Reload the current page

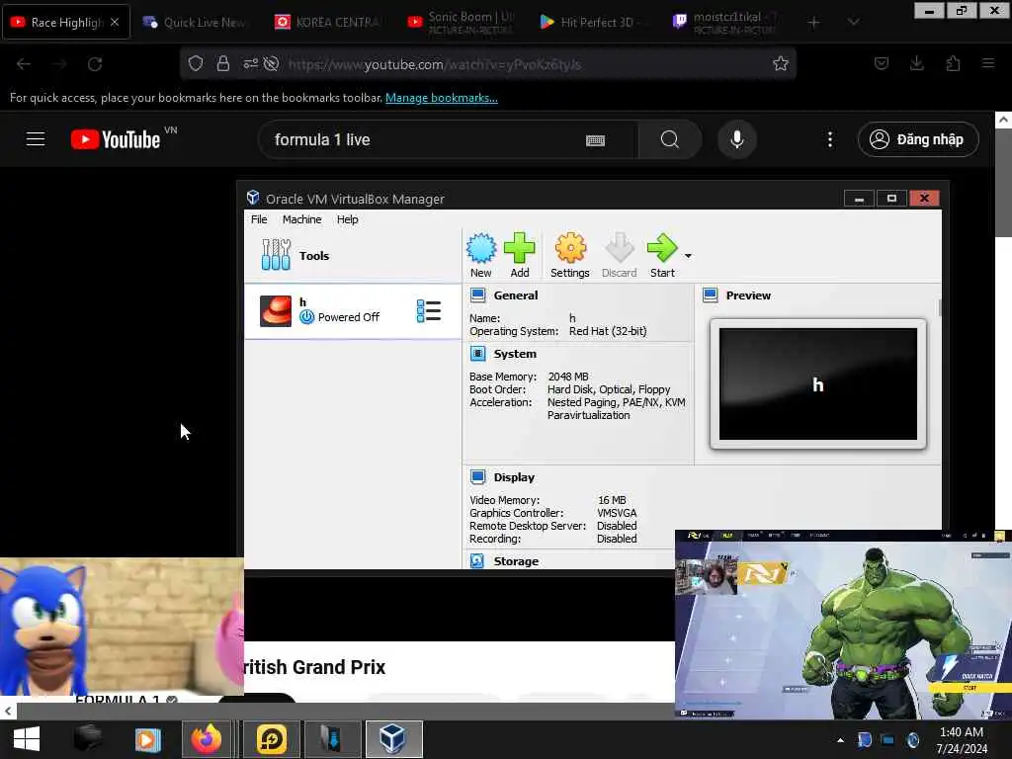pos(95,64)
